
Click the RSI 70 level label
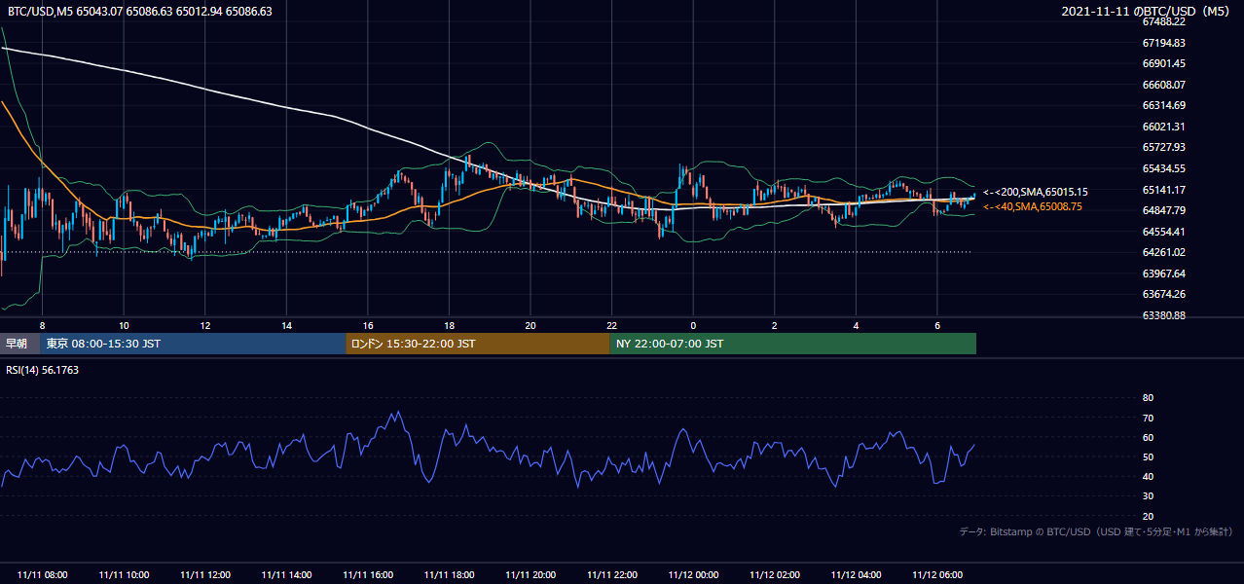[1148, 418]
